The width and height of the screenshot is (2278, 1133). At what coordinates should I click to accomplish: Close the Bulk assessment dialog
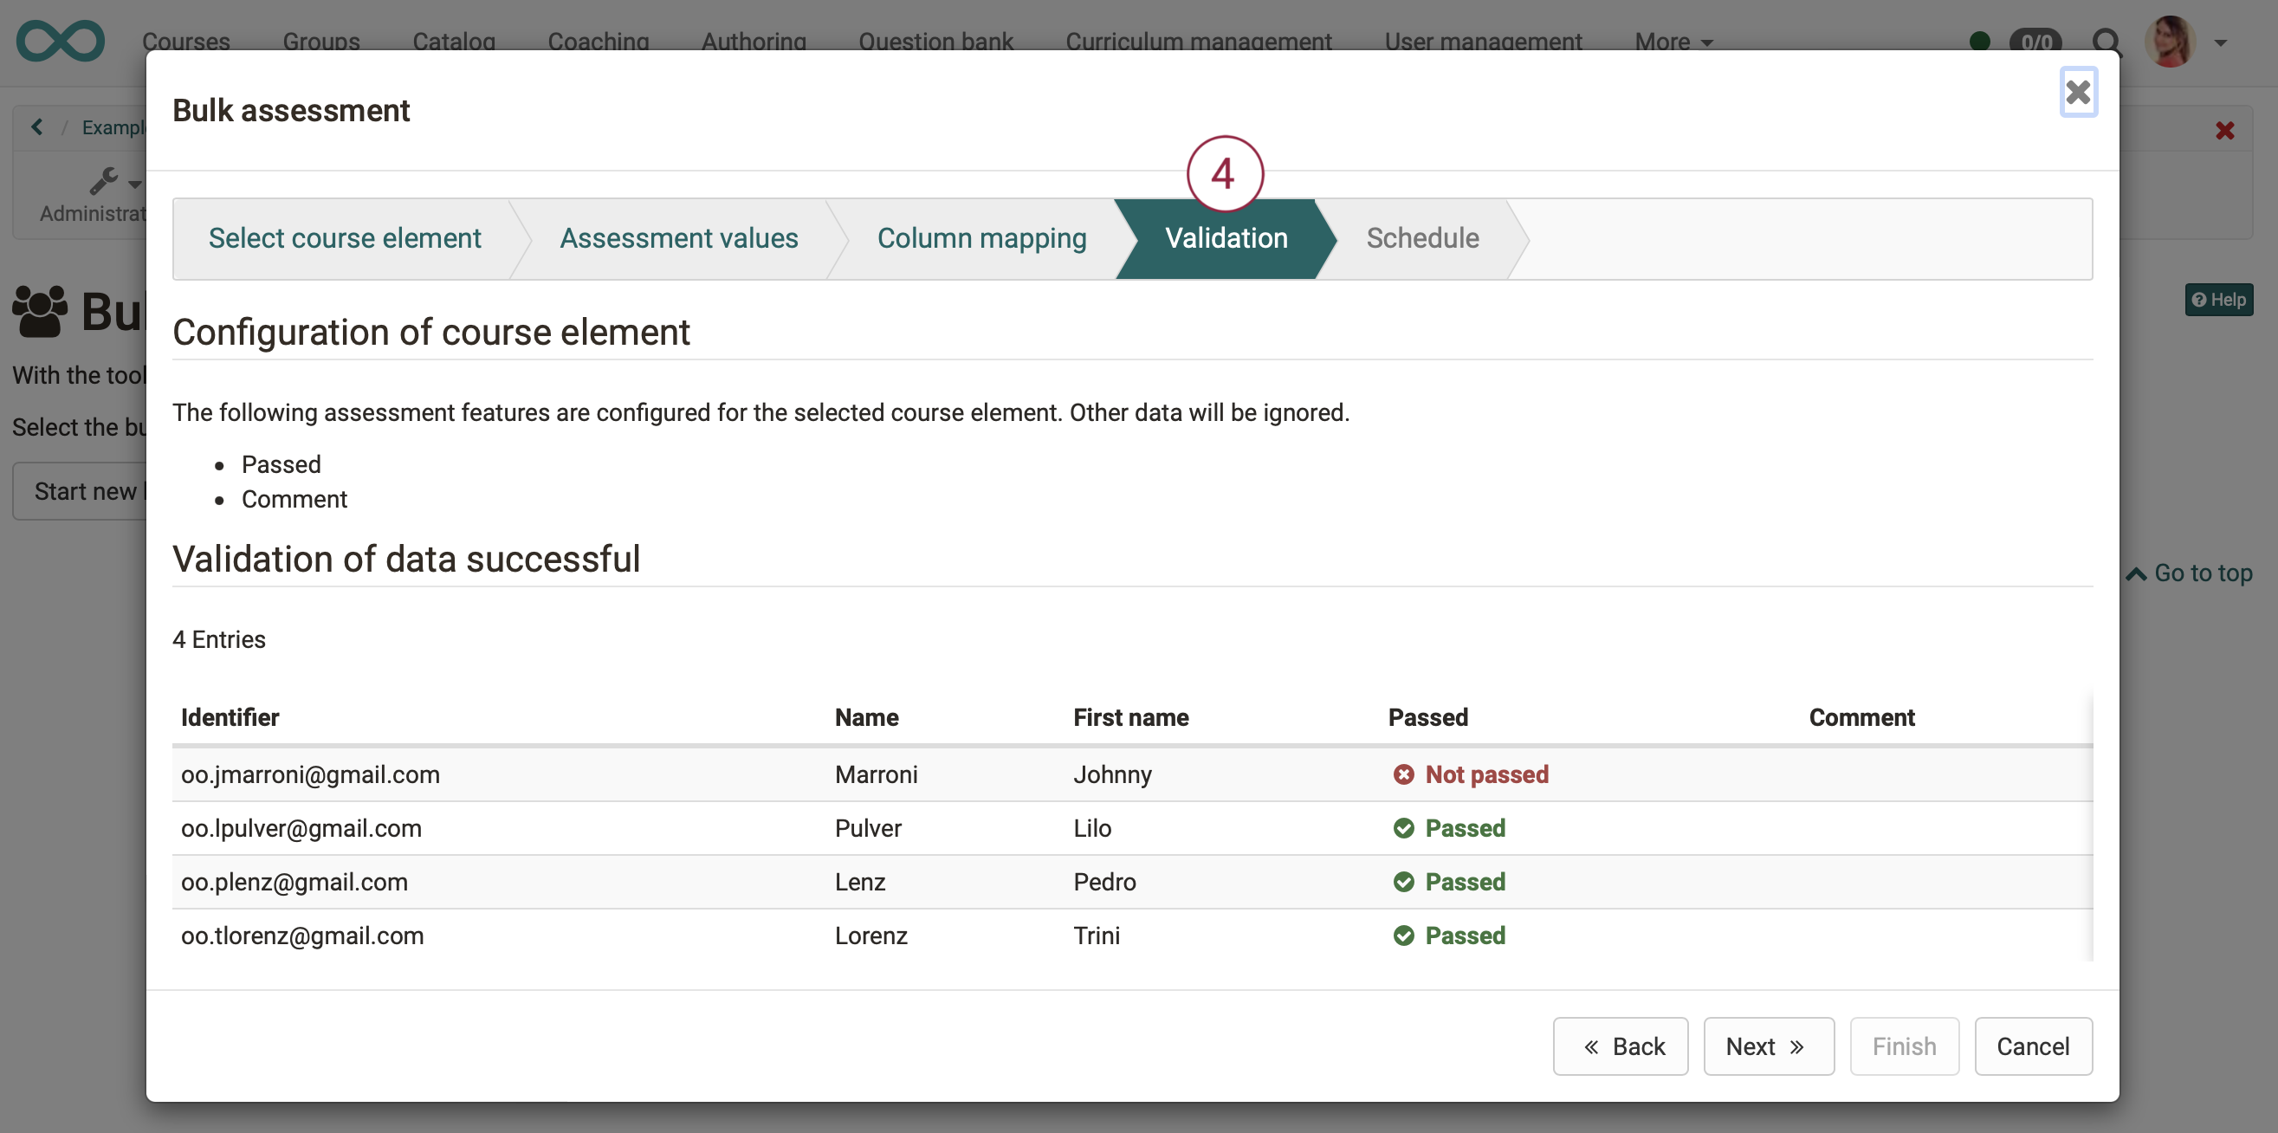point(2079,91)
